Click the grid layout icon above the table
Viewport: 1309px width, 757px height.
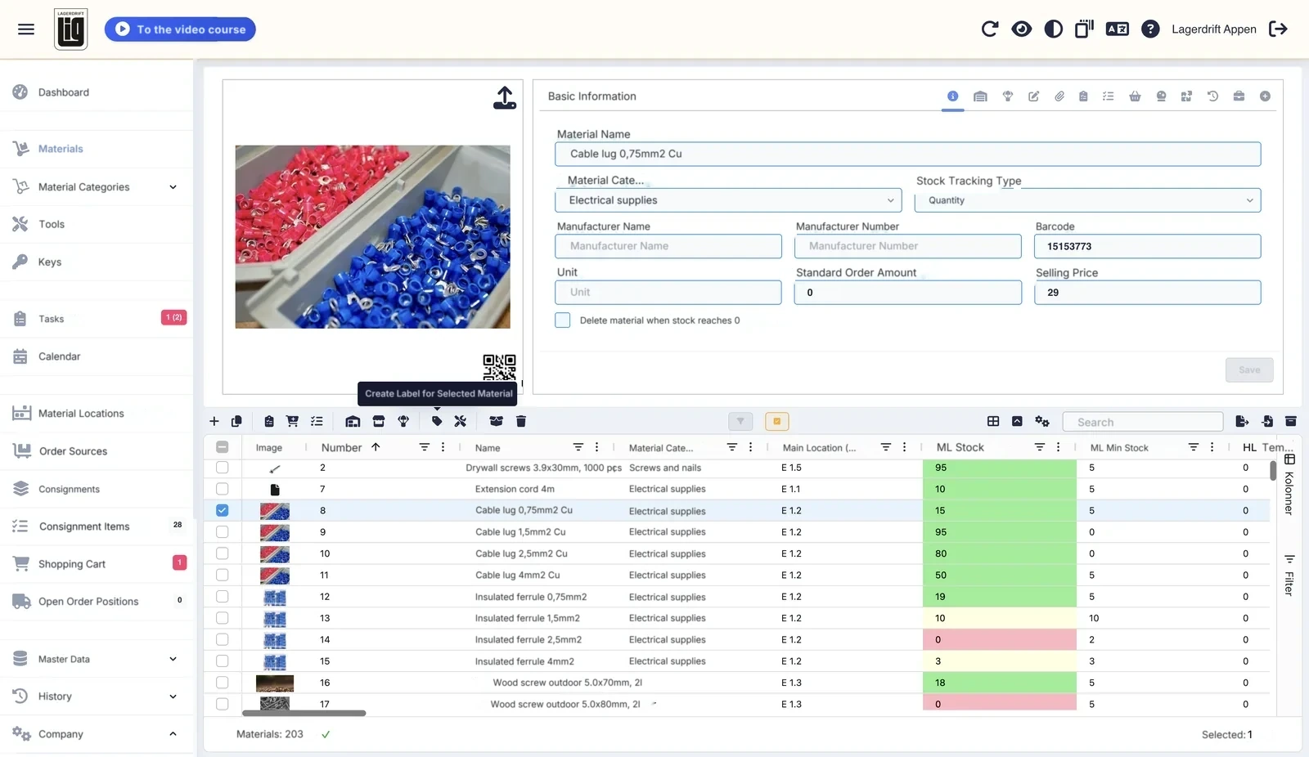(x=993, y=421)
